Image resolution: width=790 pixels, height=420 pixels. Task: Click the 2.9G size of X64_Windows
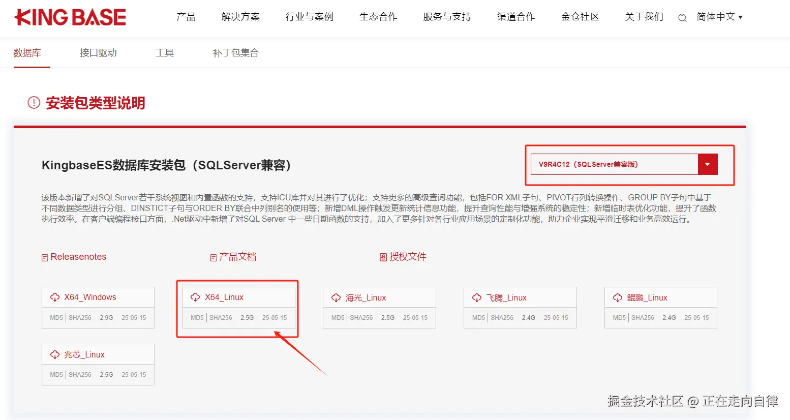106,318
